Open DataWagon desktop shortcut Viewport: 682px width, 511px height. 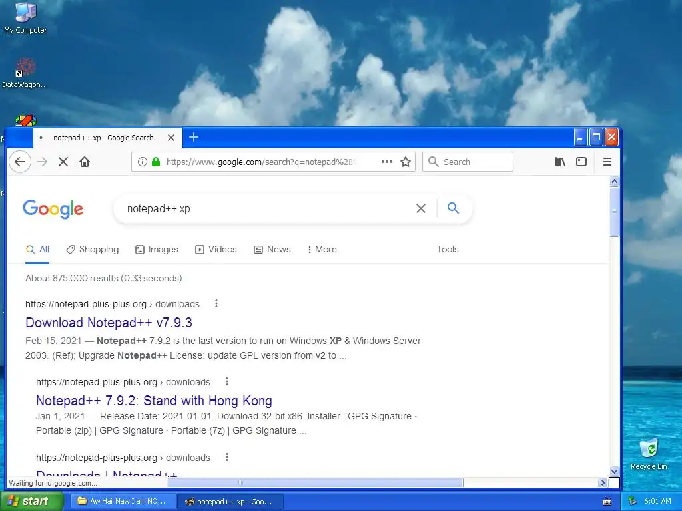[x=25, y=73]
